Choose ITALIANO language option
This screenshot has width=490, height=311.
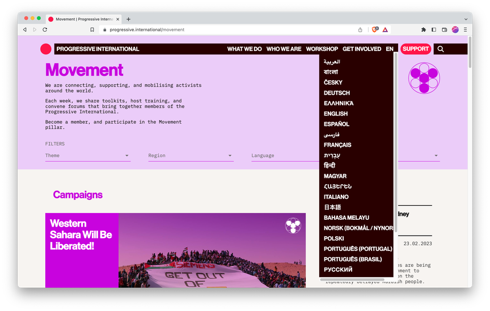pos(336,197)
